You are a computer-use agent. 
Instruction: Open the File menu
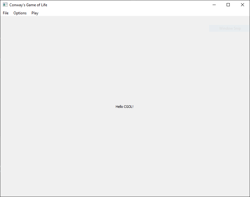[x=6, y=13]
